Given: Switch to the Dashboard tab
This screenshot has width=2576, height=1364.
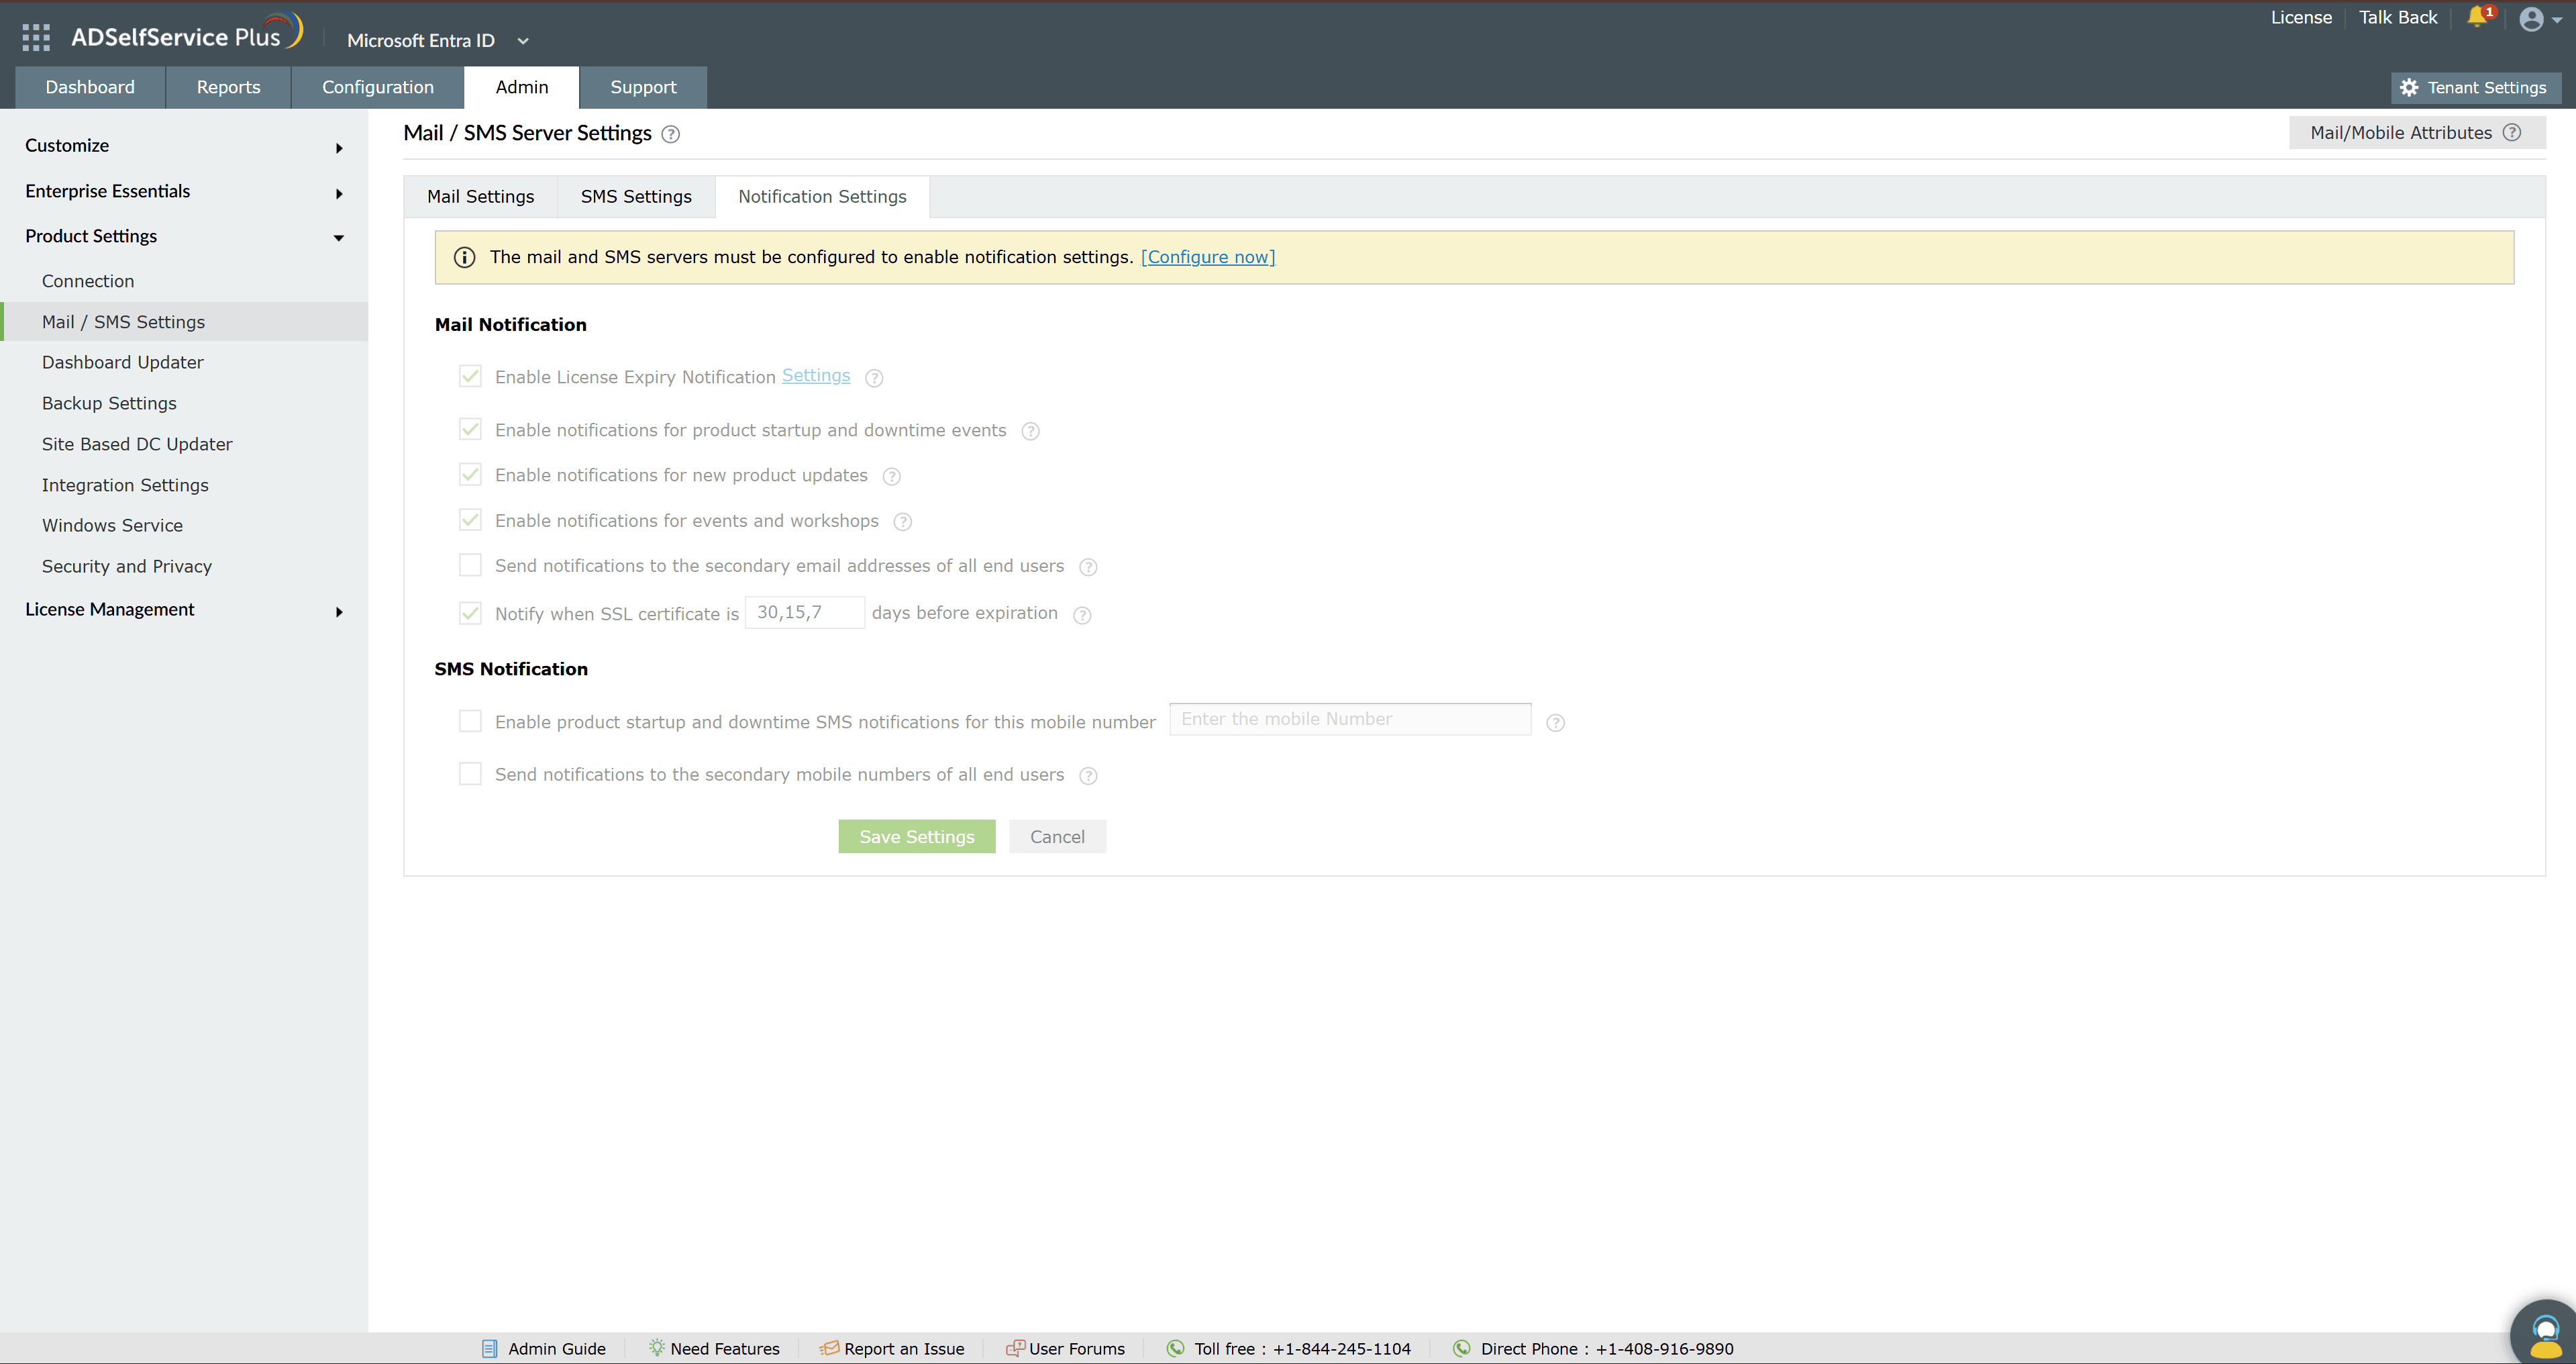Looking at the screenshot, I should point(90,87).
